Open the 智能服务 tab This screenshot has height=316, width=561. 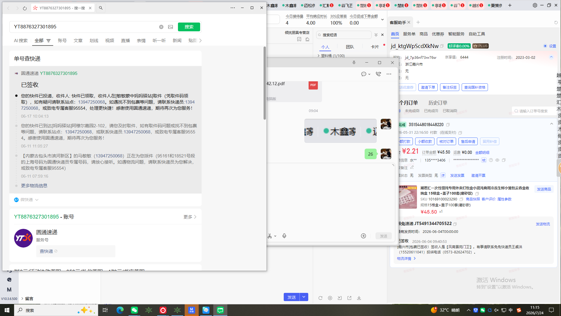click(456, 34)
